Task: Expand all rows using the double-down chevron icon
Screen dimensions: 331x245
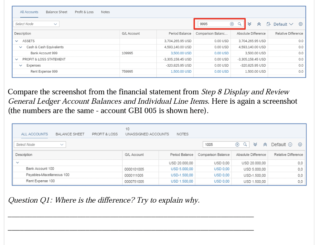Action: point(249,24)
